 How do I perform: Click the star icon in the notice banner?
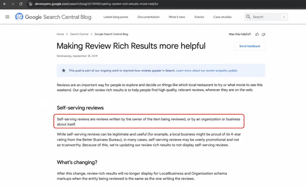click(x=64, y=70)
